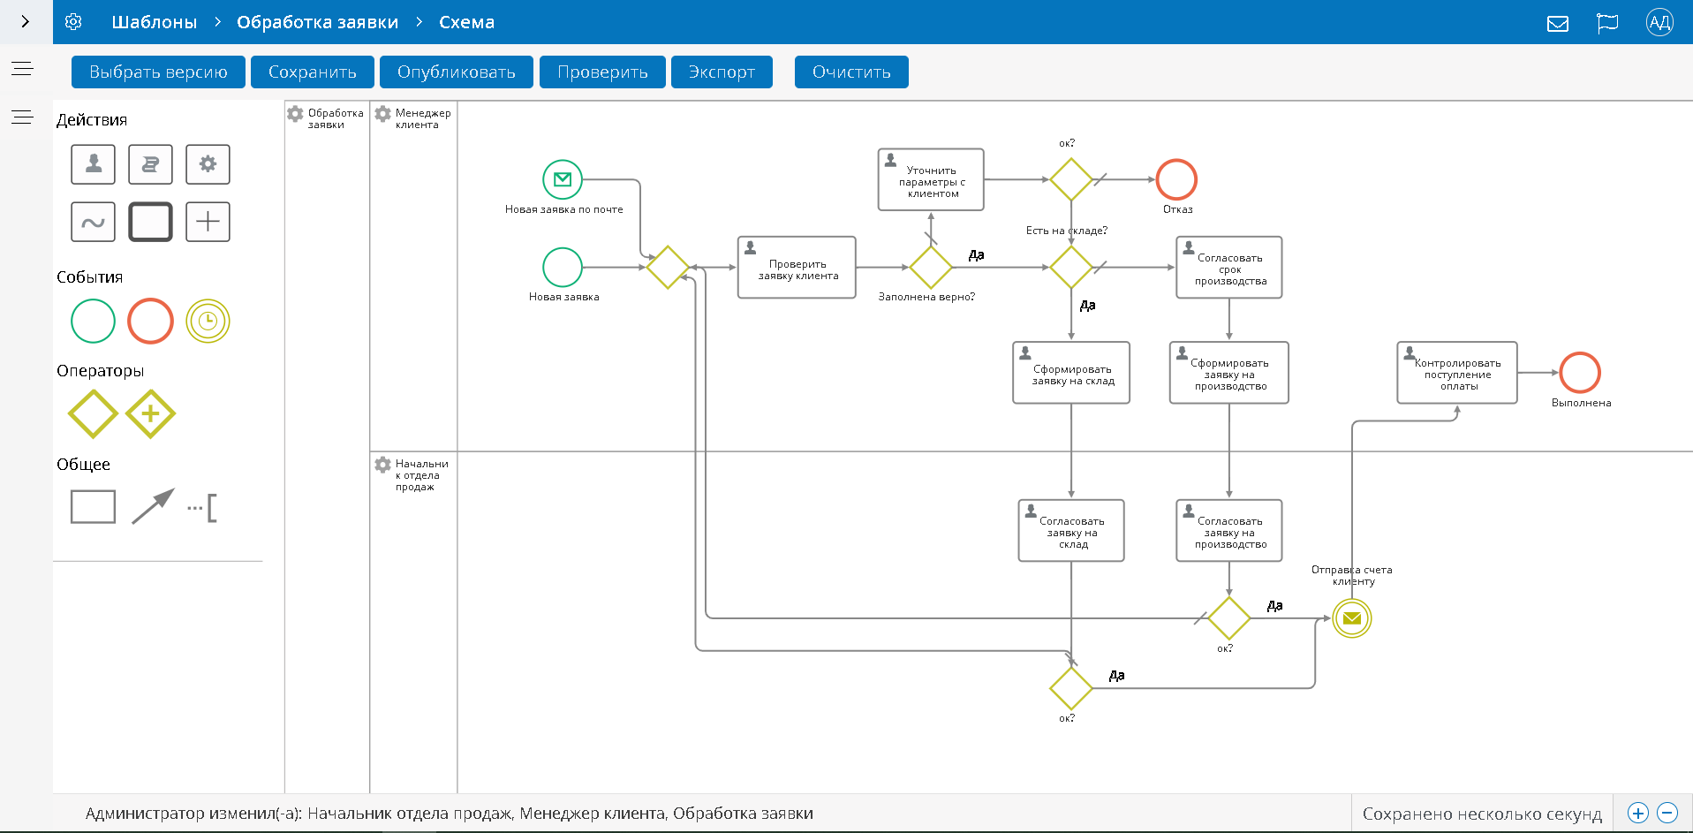Select the service task gear icon
Image resolution: width=1693 pixels, height=833 pixels.
click(208, 164)
